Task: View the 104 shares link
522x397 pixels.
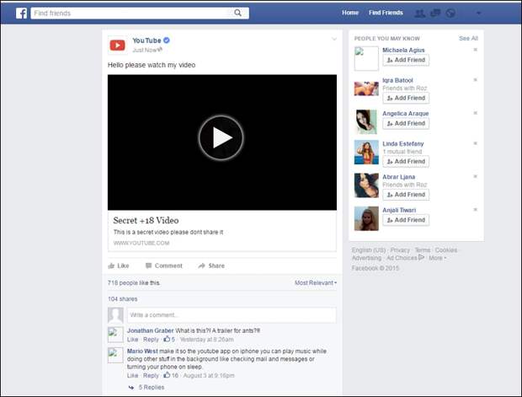Action: point(123,299)
